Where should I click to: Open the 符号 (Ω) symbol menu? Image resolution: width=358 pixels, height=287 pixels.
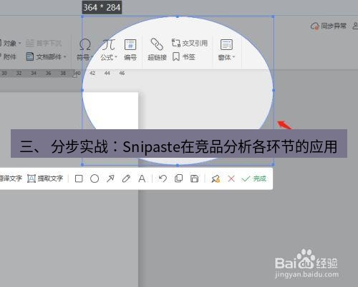coord(84,50)
